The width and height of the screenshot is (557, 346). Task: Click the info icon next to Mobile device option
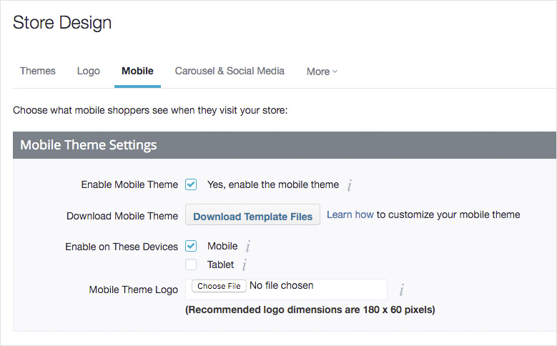(x=248, y=247)
